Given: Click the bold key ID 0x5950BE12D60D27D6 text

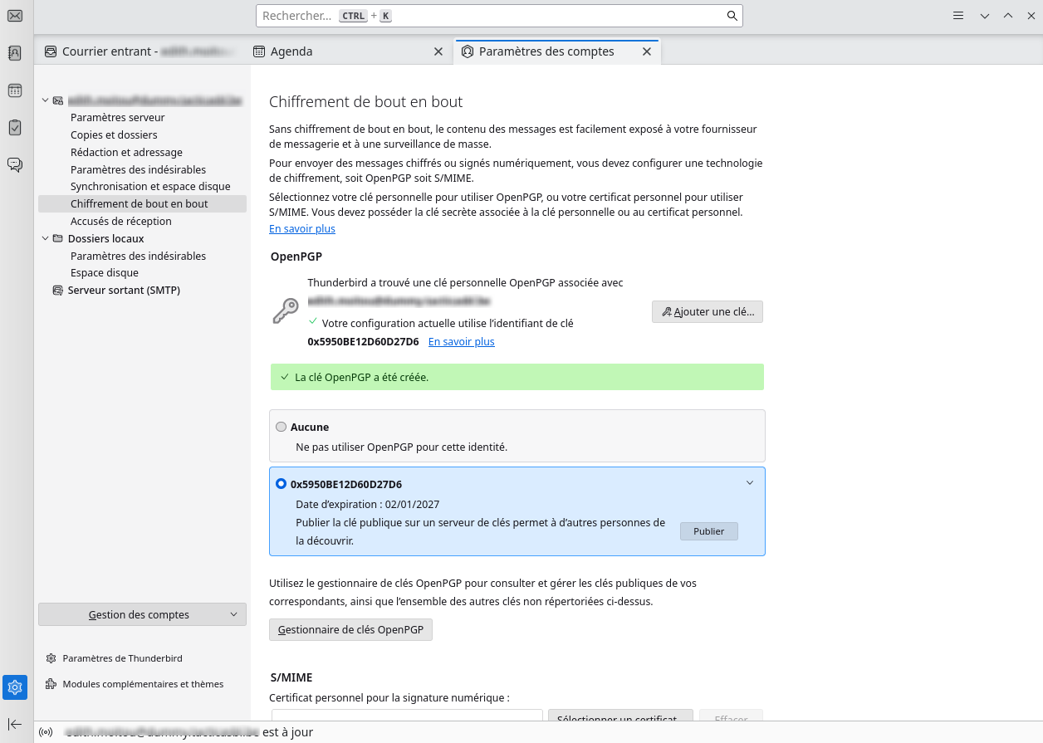Looking at the screenshot, I should [x=363, y=341].
